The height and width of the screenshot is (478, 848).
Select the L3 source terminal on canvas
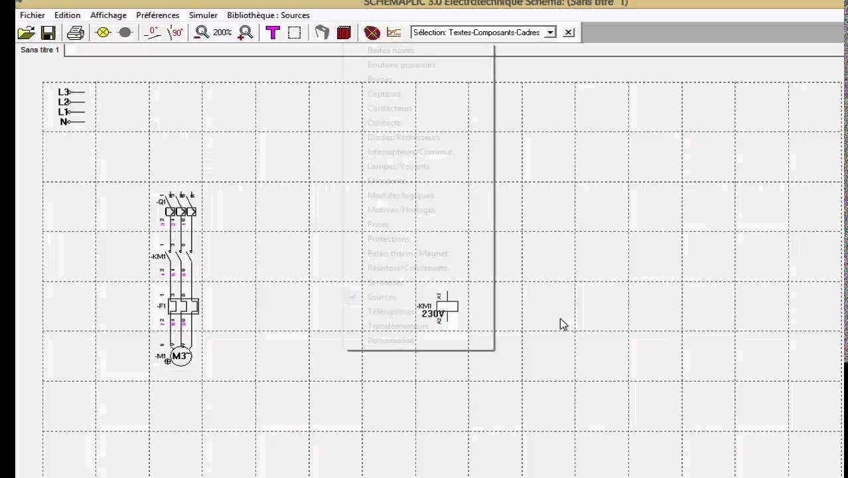coord(71,92)
